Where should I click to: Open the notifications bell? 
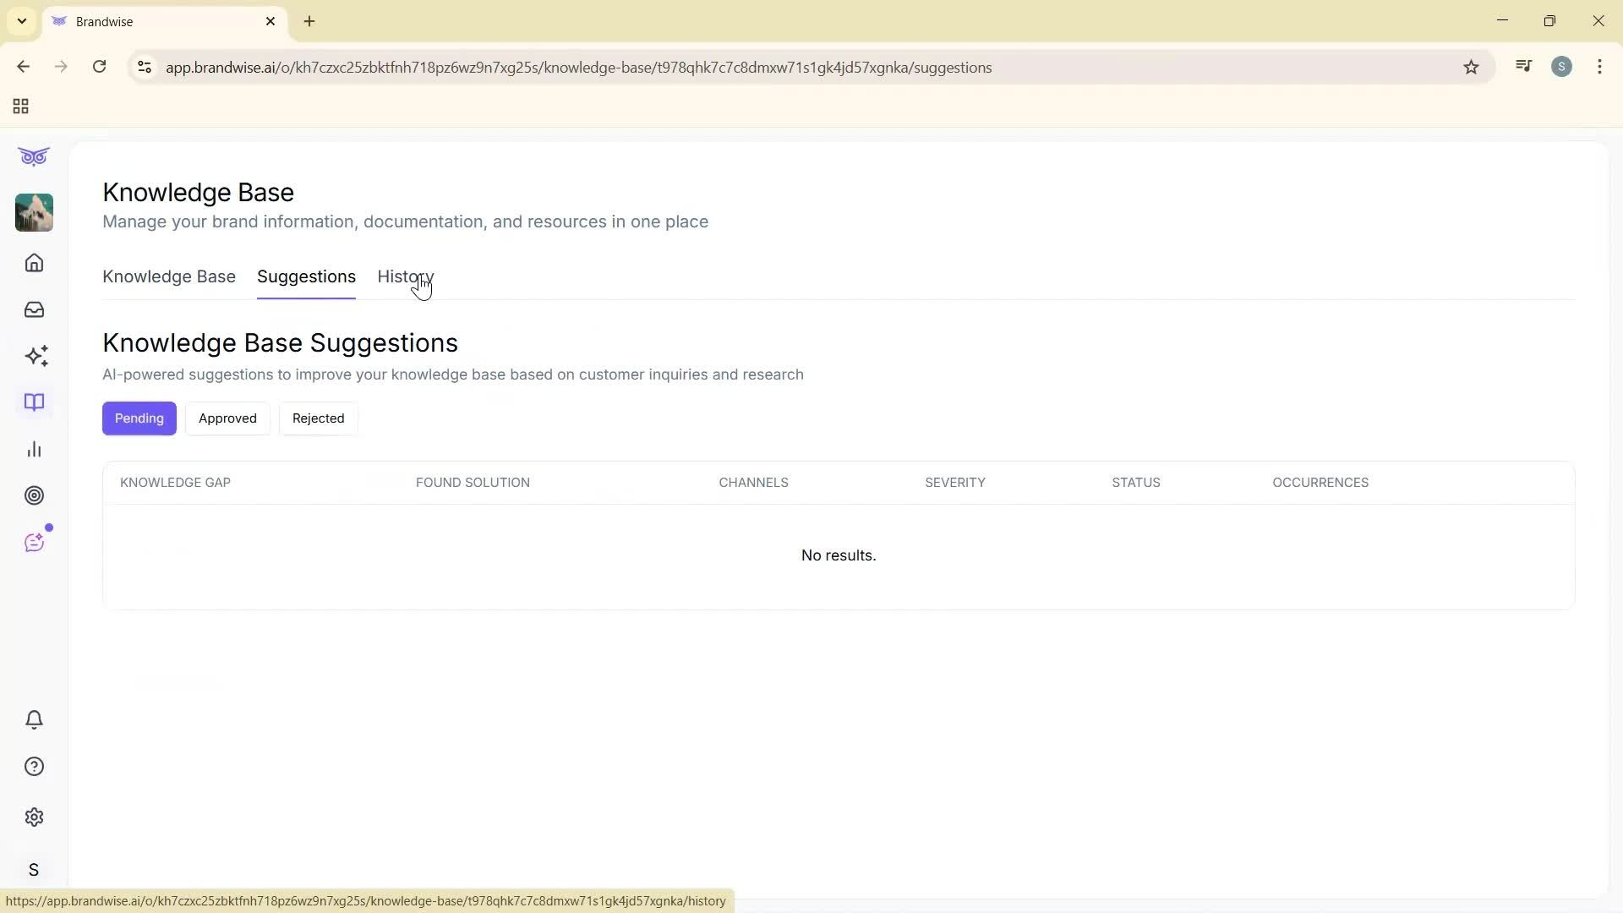[34, 719]
